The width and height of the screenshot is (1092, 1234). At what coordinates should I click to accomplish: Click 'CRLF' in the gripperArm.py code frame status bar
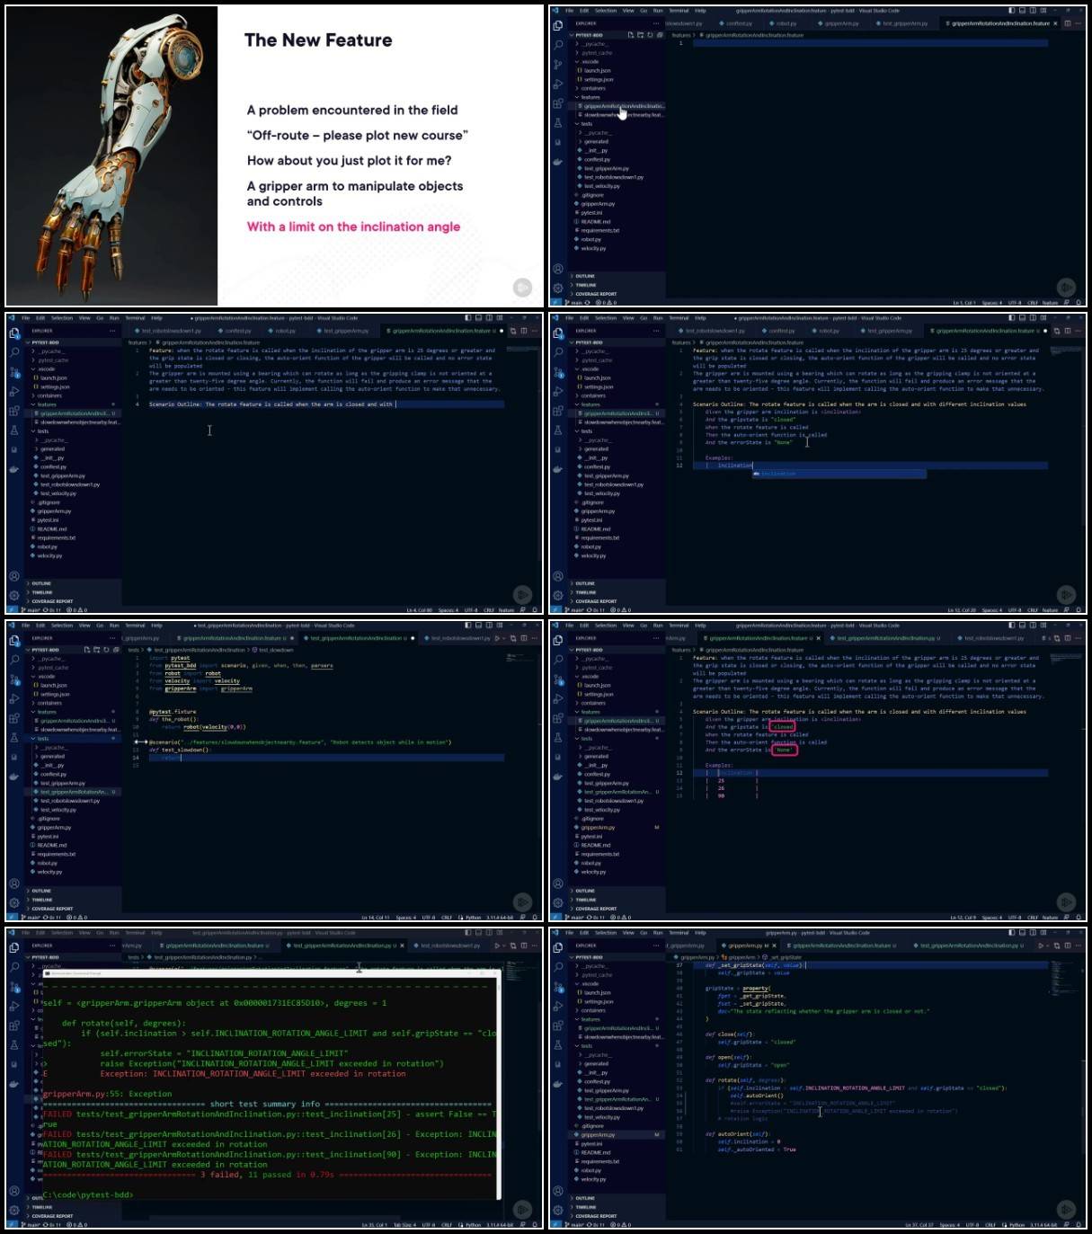pyautogui.click(x=990, y=1225)
